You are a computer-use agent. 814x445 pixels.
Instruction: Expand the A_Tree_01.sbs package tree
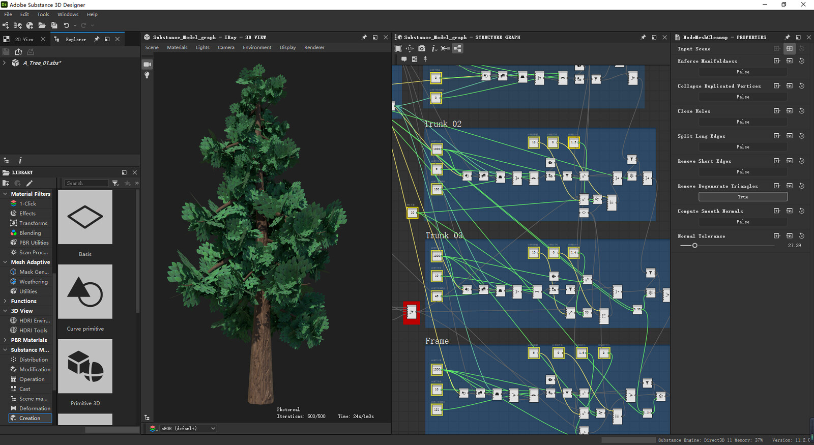5,63
